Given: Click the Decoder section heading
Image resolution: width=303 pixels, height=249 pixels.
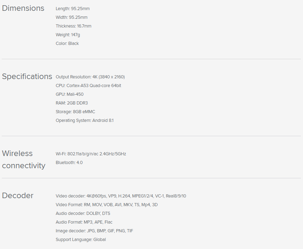Looking at the screenshot, I should [18, 196].
